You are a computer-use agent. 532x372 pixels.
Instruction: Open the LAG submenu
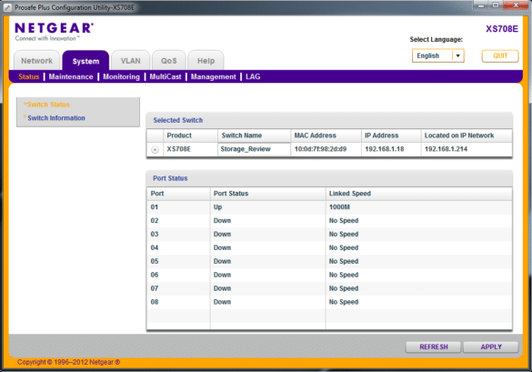click(x=253, y=76)
